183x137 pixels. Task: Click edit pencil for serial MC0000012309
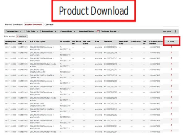(171, 86)
